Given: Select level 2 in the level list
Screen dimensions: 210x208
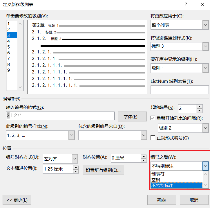Looking at the screenshot, I should point(12,30).
